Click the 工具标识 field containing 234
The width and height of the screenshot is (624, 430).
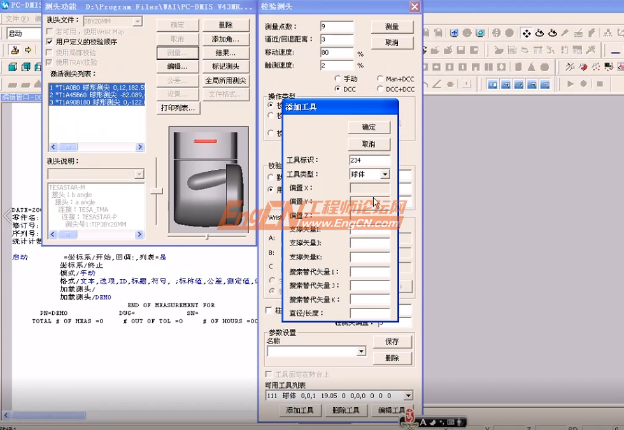370,160
